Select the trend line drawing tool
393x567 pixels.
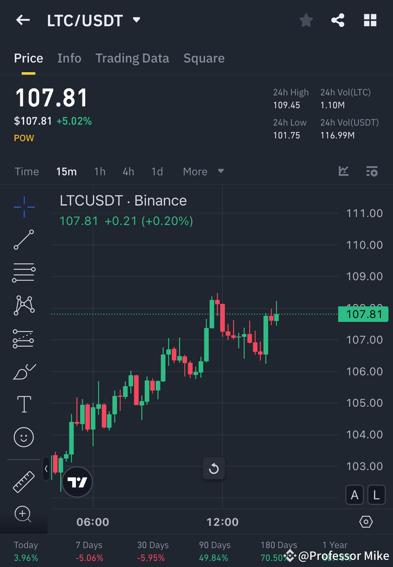24,240
